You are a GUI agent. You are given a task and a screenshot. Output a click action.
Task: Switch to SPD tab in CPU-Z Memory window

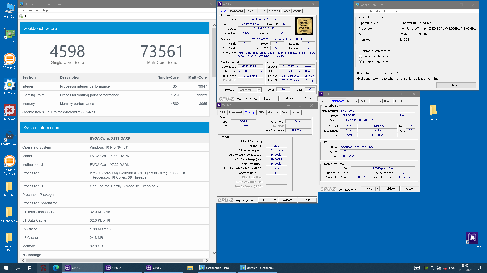(261, 112)
